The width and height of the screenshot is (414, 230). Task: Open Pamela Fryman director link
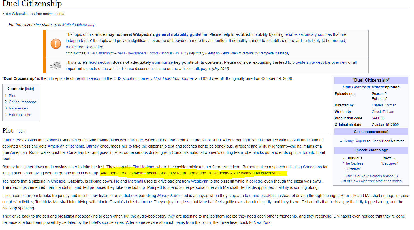pyautogui.click(x=384, y=105)
